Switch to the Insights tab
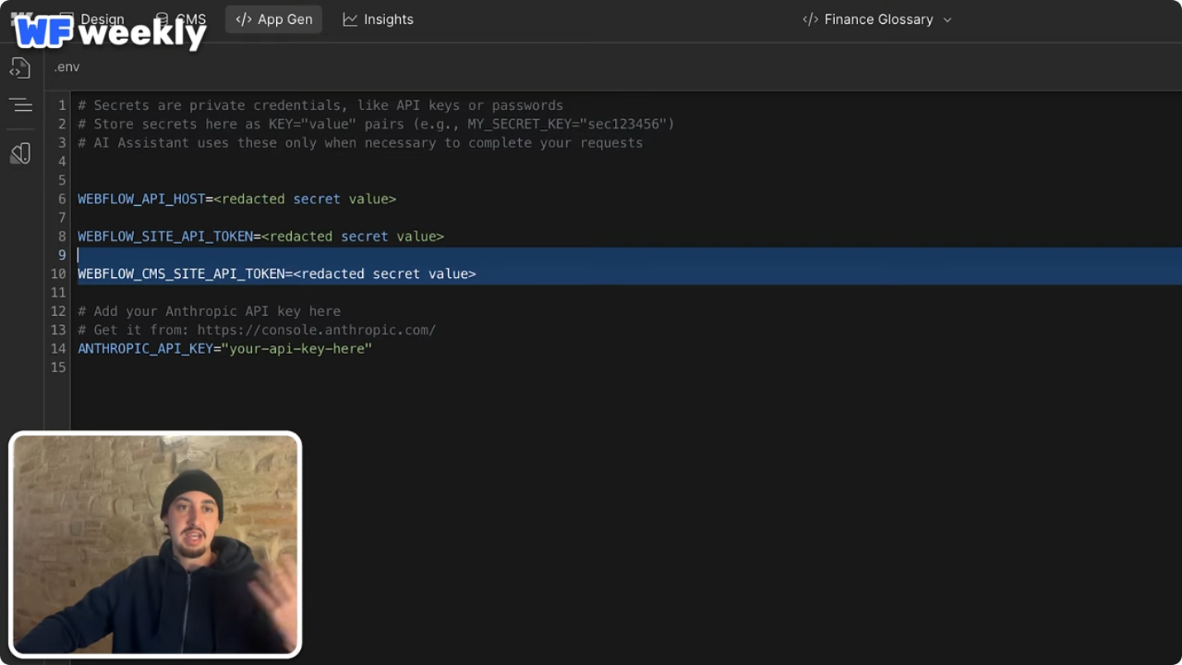This screenshot has width=1182, height=665. 378,19
